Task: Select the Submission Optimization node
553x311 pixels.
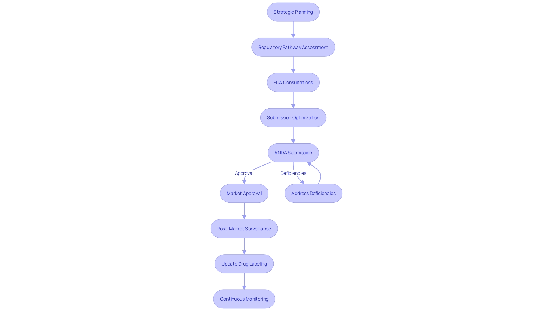Action: point(293,117)
